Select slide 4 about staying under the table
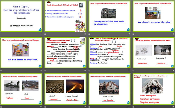 pyautogui.click(x=153, y=16)
